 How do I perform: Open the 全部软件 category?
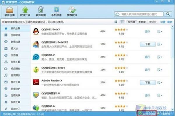point(16,35)
